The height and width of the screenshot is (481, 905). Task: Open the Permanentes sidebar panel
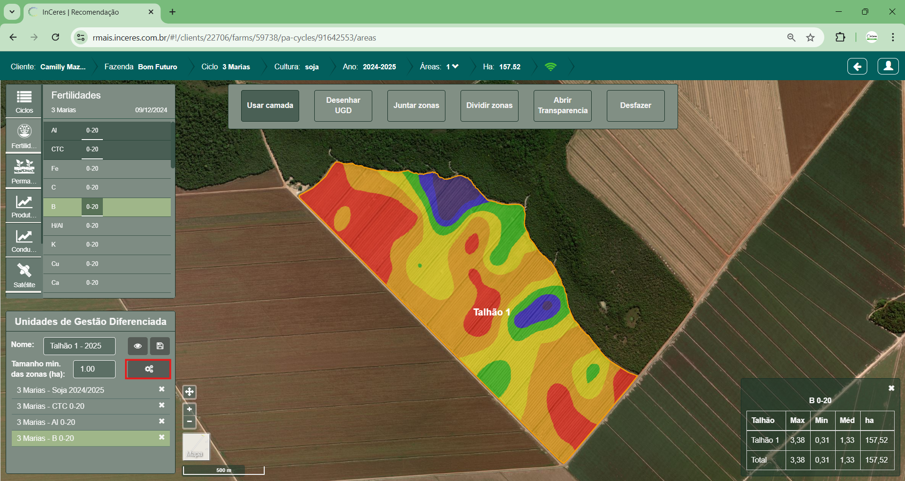(24, 171)
